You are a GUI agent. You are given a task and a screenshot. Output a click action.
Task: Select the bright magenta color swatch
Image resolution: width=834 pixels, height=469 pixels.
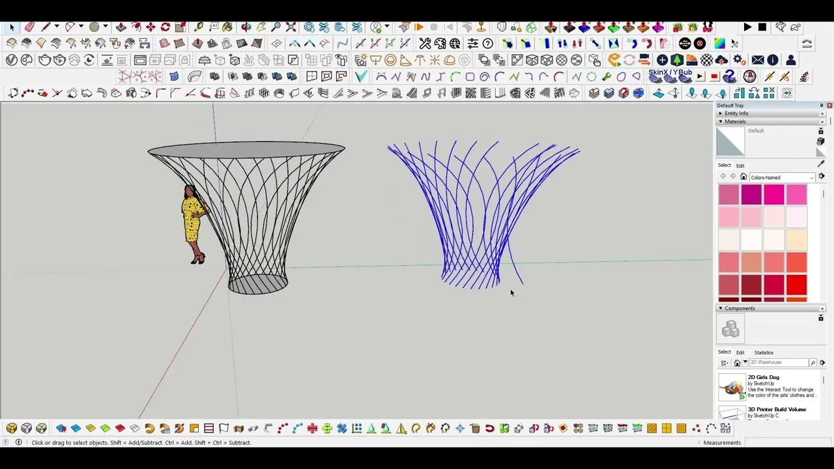pyautogui.click(x=773, y=194)
